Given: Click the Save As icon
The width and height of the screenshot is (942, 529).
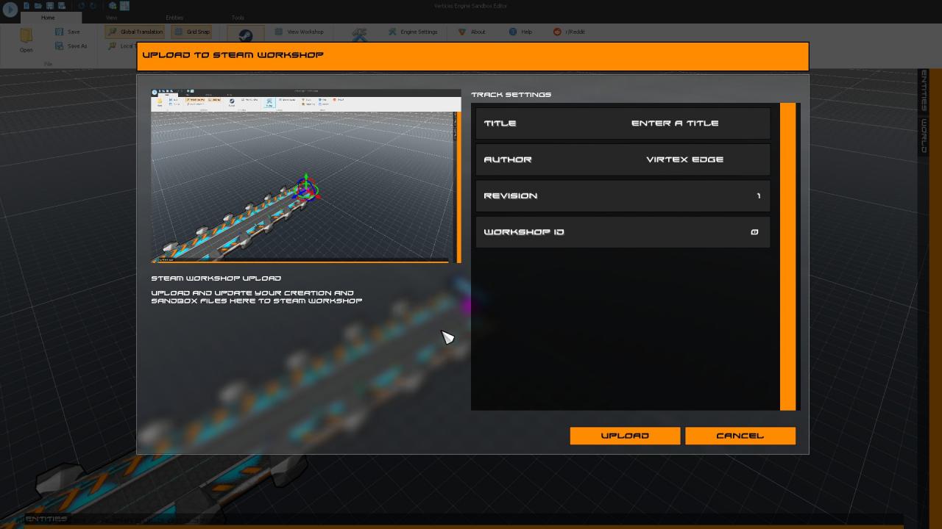Looking at the screenshot, I should tap(60, 46).
